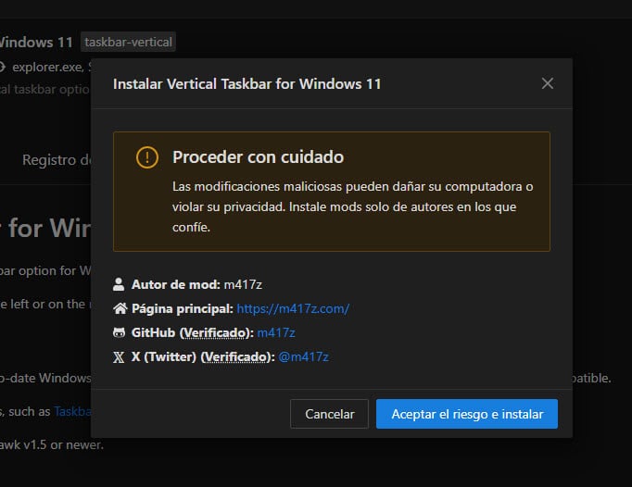This screenshot has height=487, width=632.
Task: Click the GitHub cat icon
Action: click(x=119, y=332)
